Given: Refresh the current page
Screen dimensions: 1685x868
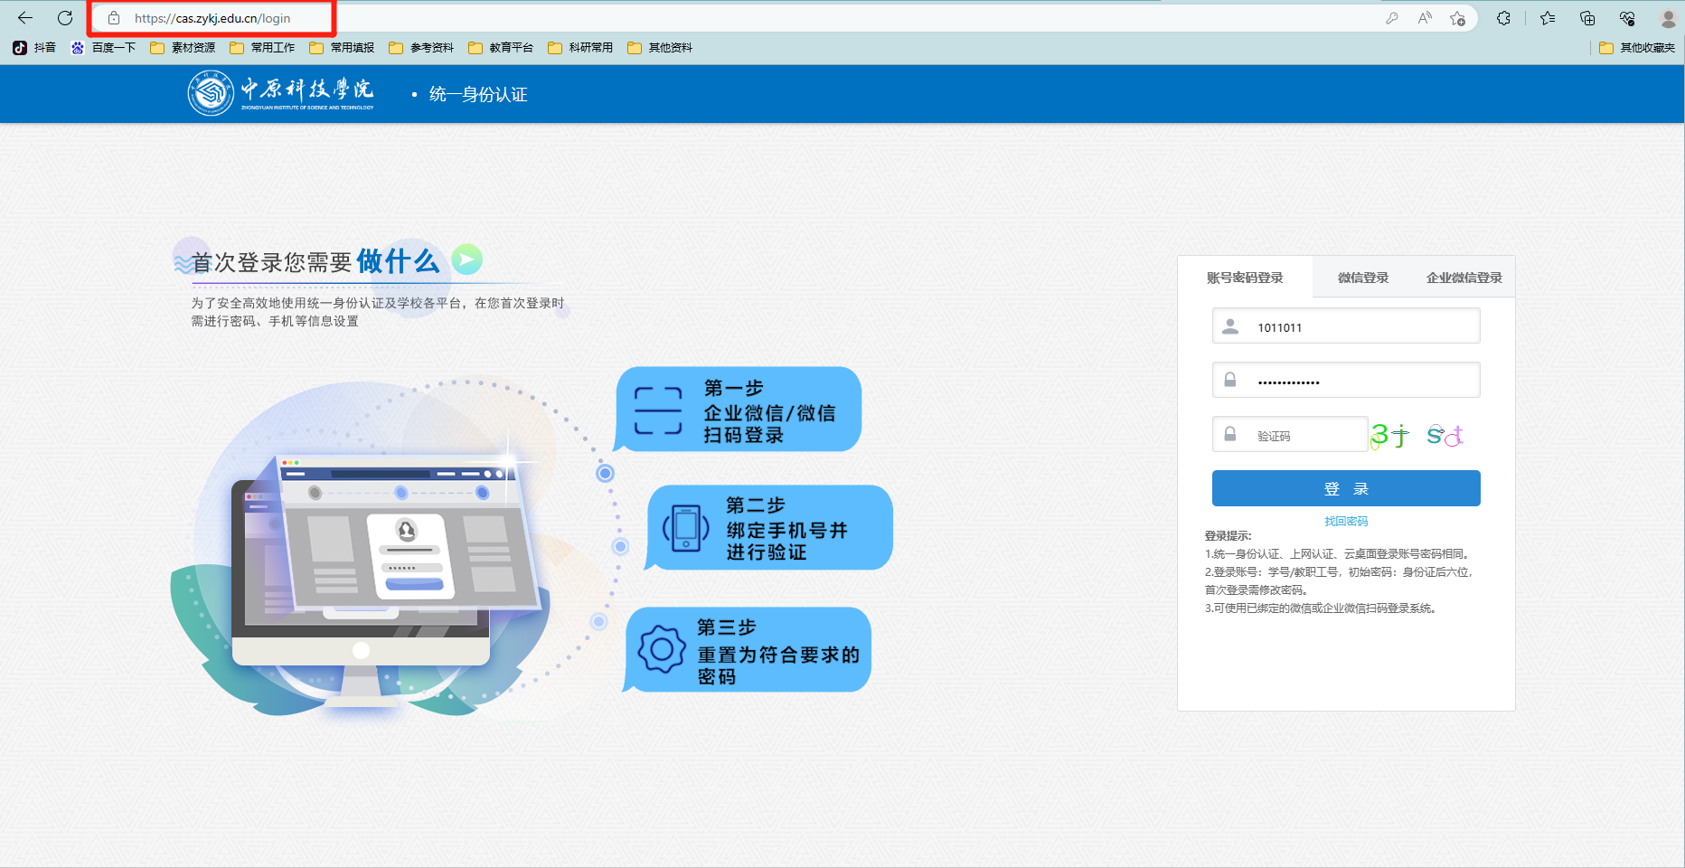Looking at the screenshot, I should point(63,17).
